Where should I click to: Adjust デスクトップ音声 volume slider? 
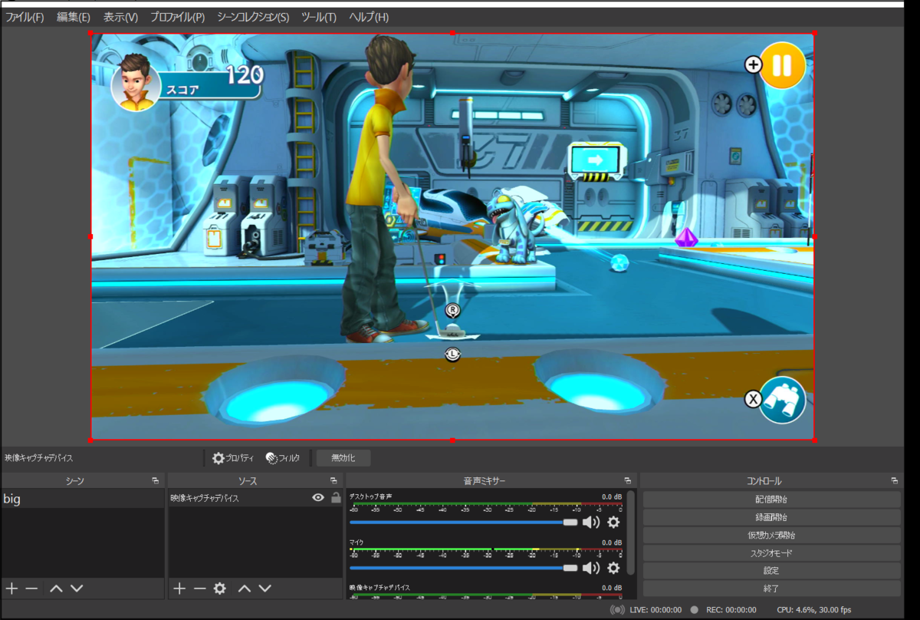coord(464,523)
